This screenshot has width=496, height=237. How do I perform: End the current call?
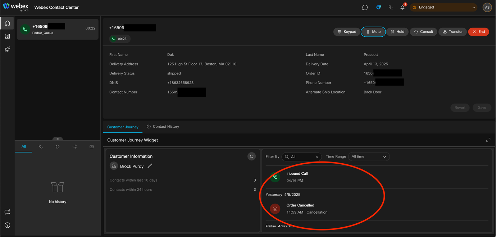tap(478, 32)
